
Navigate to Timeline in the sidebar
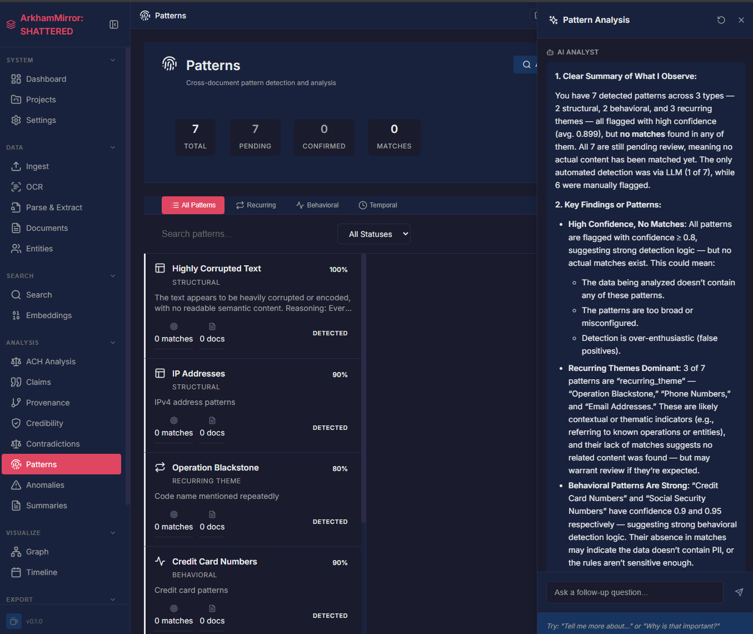[x=62, y=572]
